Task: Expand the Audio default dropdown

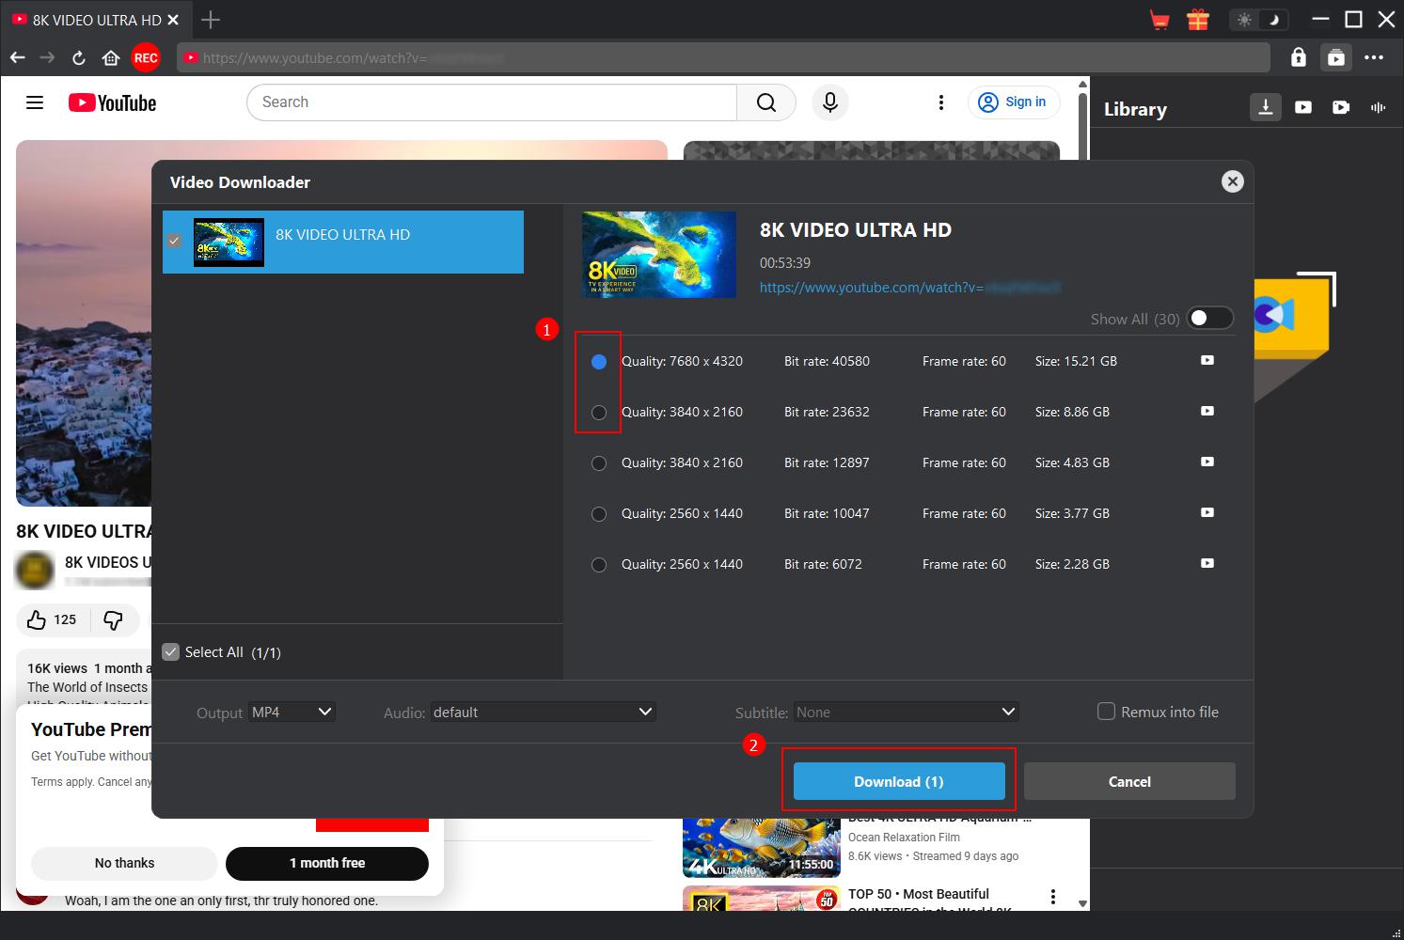Action: [543, 713]
